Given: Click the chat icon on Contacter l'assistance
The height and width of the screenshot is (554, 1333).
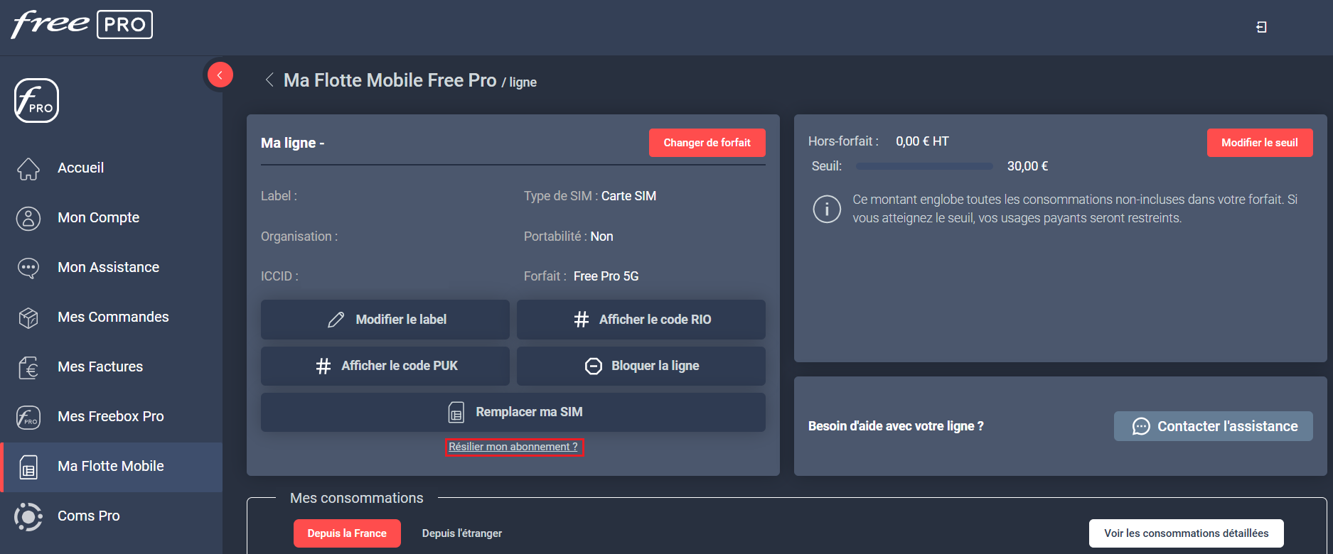Looking at the screenshot, I should 1141,426.
